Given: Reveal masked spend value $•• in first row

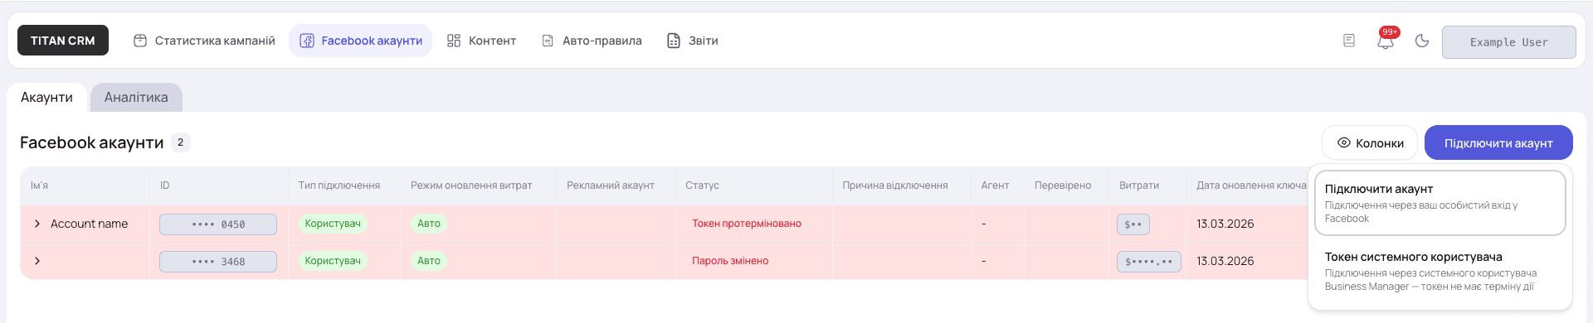Looking at the screenshot, I should 1133,224.
